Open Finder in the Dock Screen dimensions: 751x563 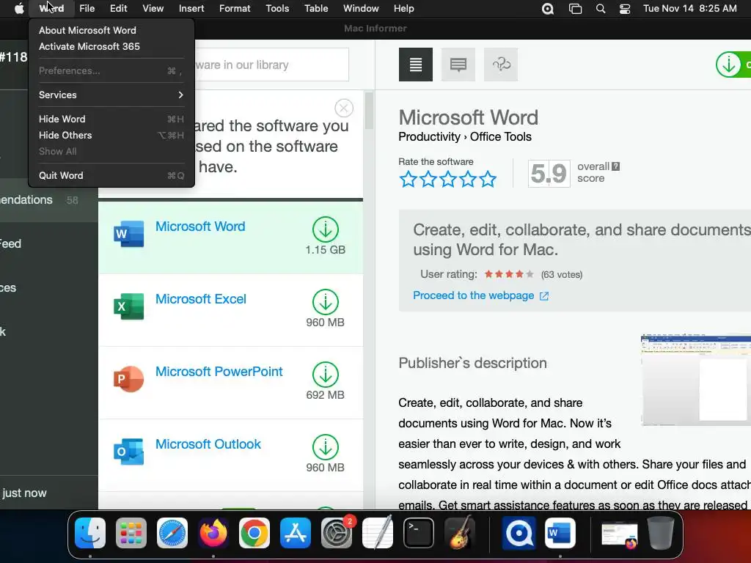[x=90, y=533]
